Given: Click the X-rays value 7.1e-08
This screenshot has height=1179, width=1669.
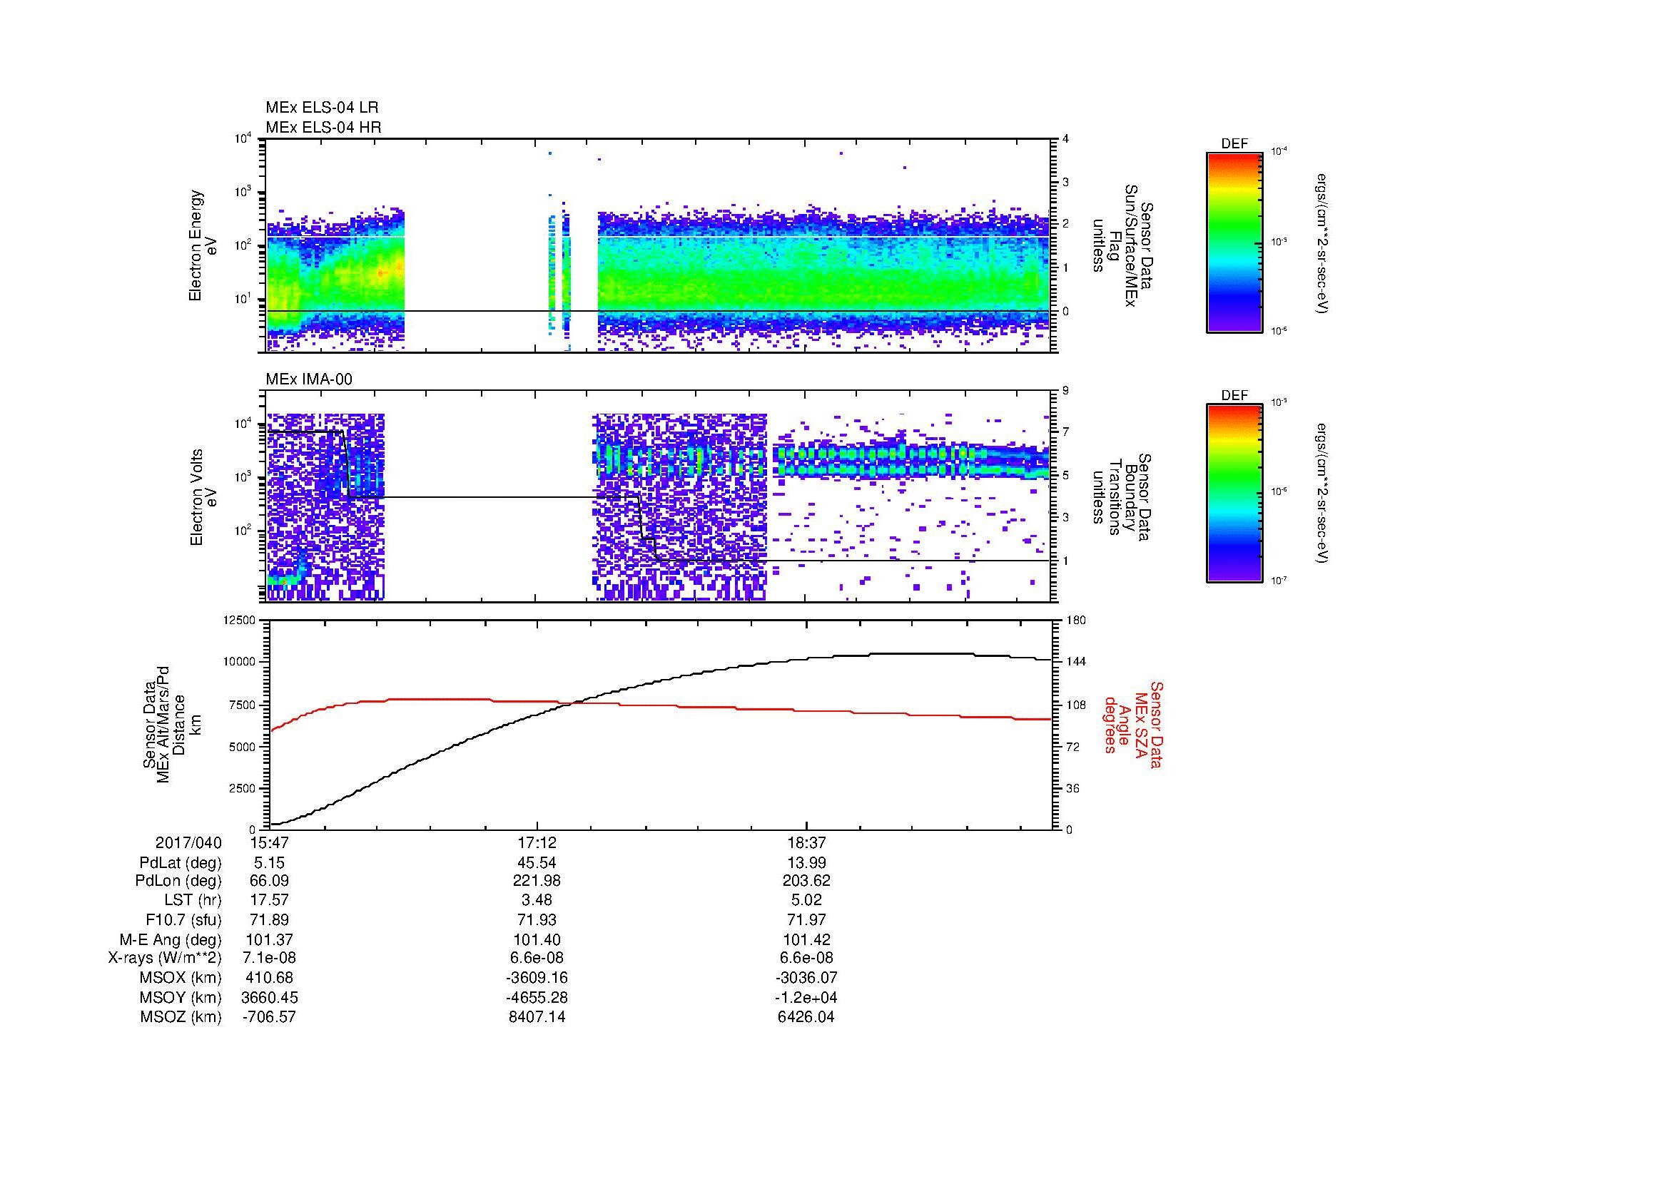Looking at the screenshot, I should [268, 958].
